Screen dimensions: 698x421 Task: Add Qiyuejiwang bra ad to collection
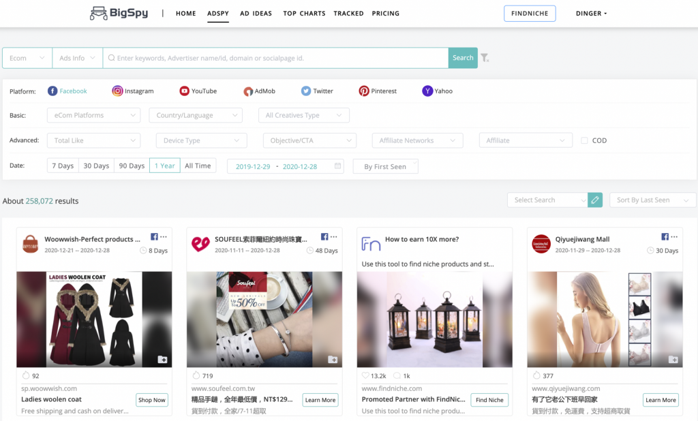(x=673, y=360)
